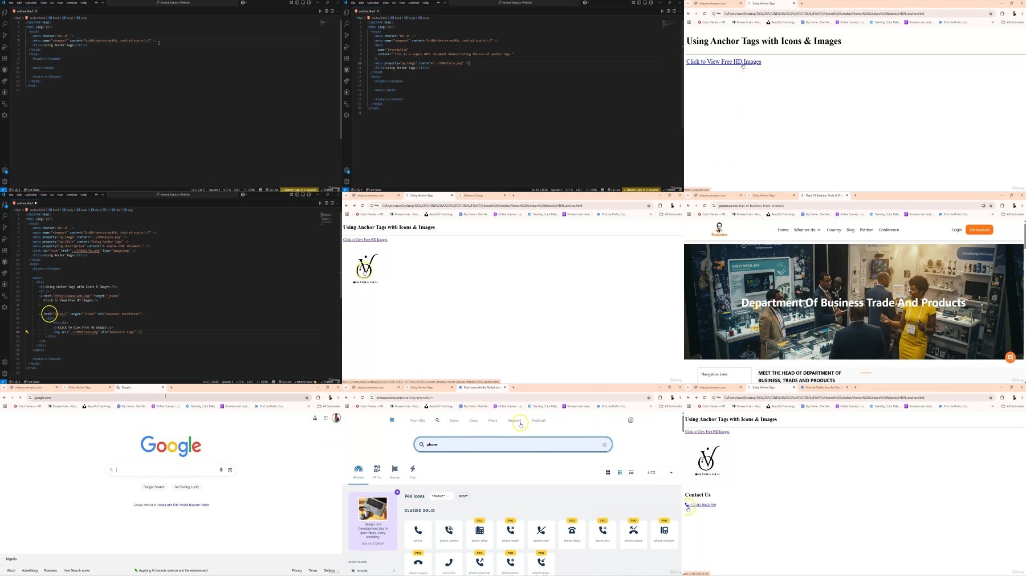Image resolution: width=1026 pixels, height=576 pixels.
Task: Switch to the 'Dept. Of Business, Trade' browser tab
Action: tap(823, 195)
